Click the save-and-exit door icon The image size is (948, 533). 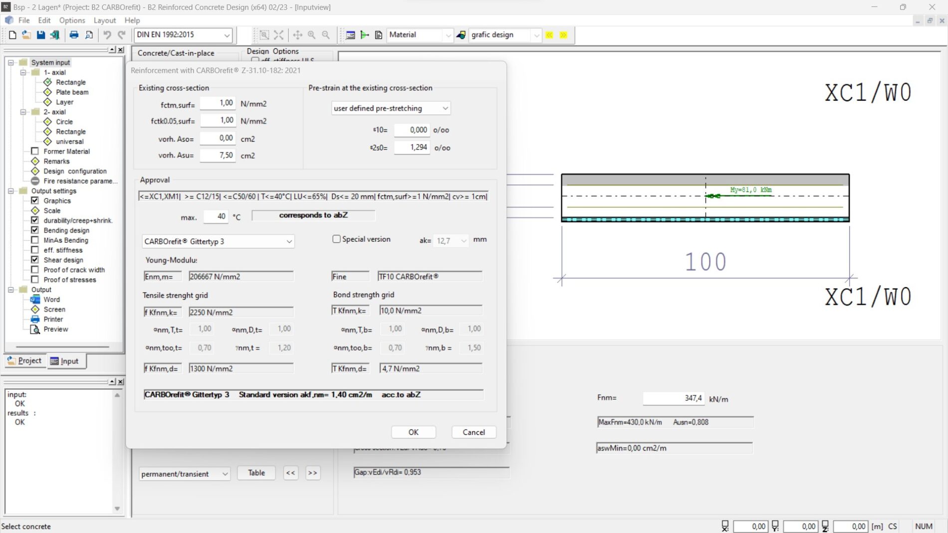pyautogui.click(x=55, y=35)
